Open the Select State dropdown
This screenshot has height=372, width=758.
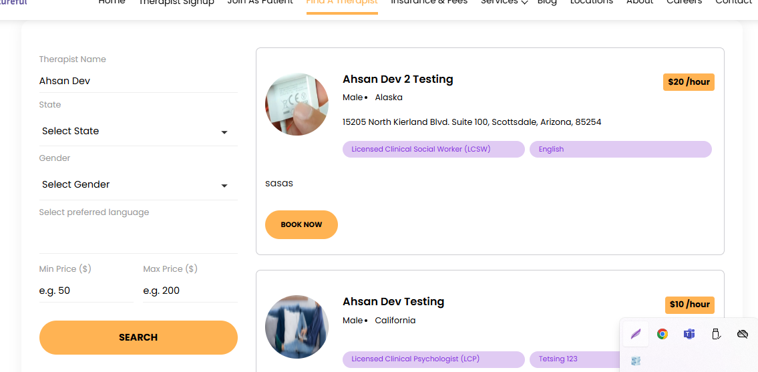[138, 132]
